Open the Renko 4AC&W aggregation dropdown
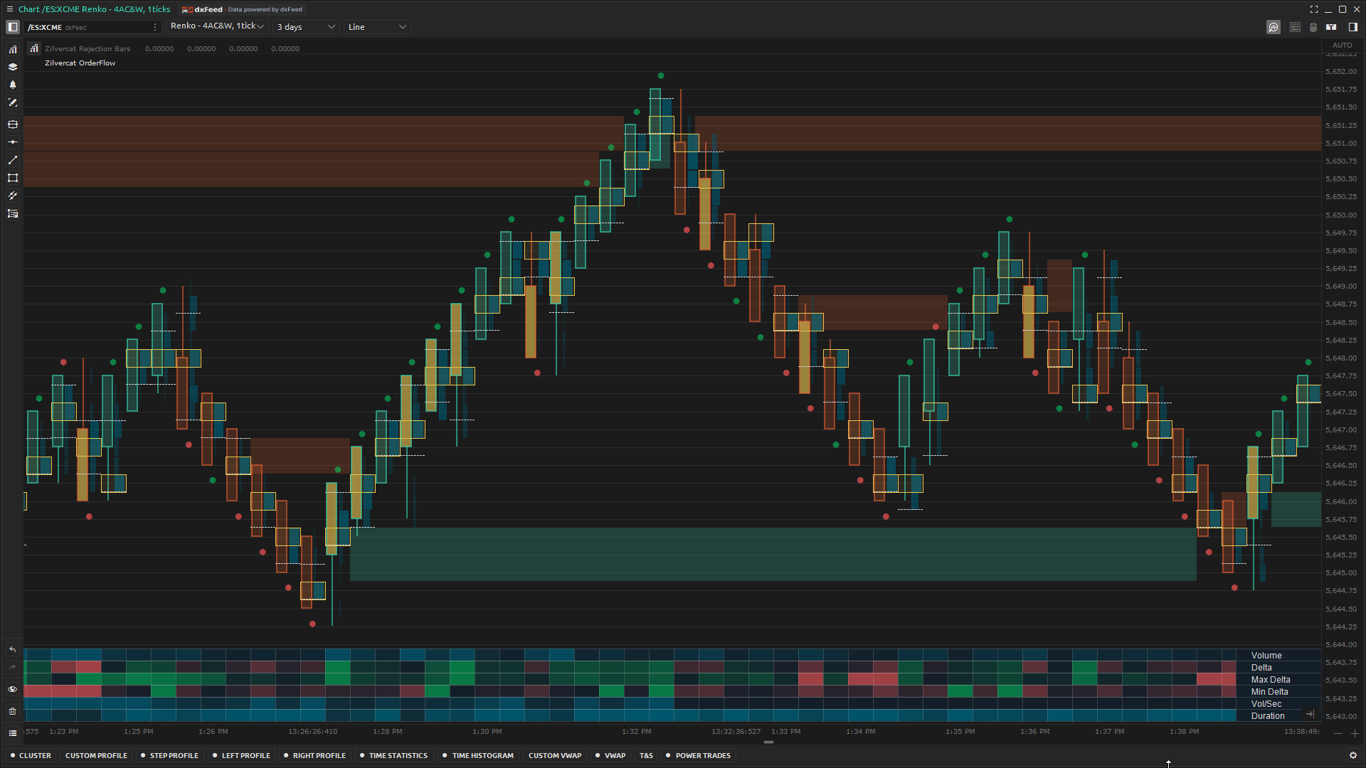This screenshot has width=1366, height=768. click(x=217, y=26)
